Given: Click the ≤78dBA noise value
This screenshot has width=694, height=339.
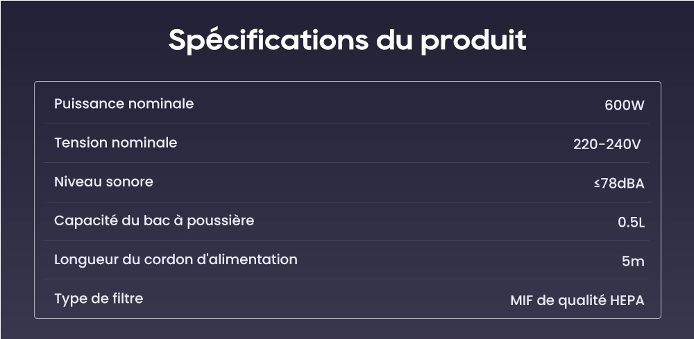Looking at the screenshot, I should pos(619,184).
